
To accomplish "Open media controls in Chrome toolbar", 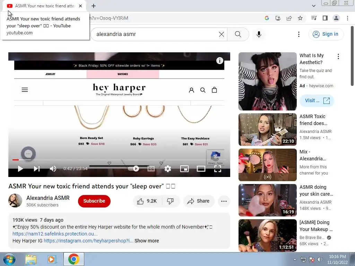I will (314, 18).
